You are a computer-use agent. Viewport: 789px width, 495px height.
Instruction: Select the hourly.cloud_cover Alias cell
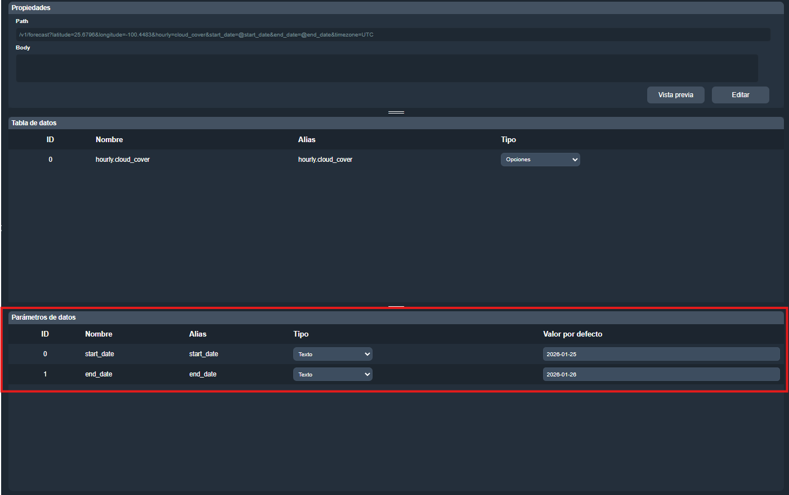[x=325, y=160]
